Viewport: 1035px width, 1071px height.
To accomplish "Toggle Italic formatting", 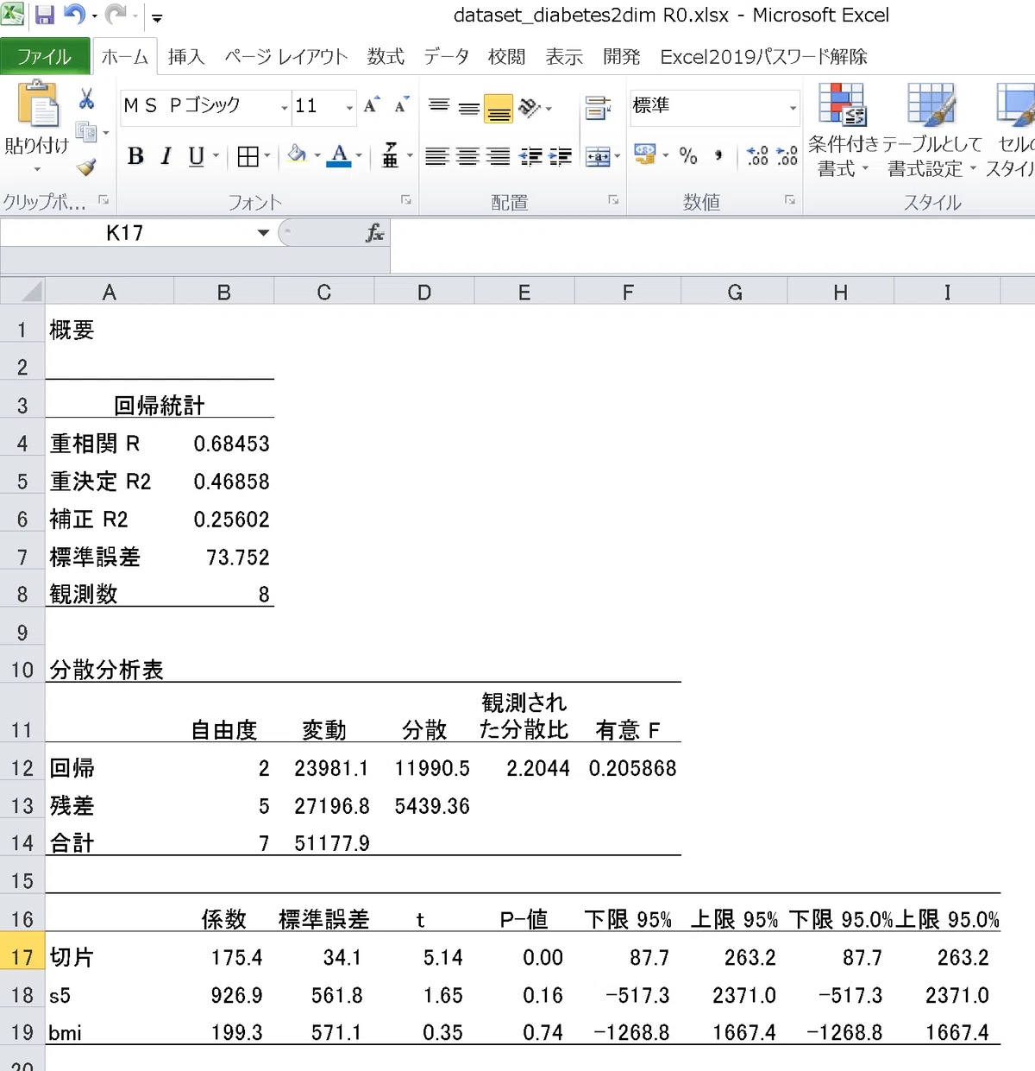I will 166,156.
